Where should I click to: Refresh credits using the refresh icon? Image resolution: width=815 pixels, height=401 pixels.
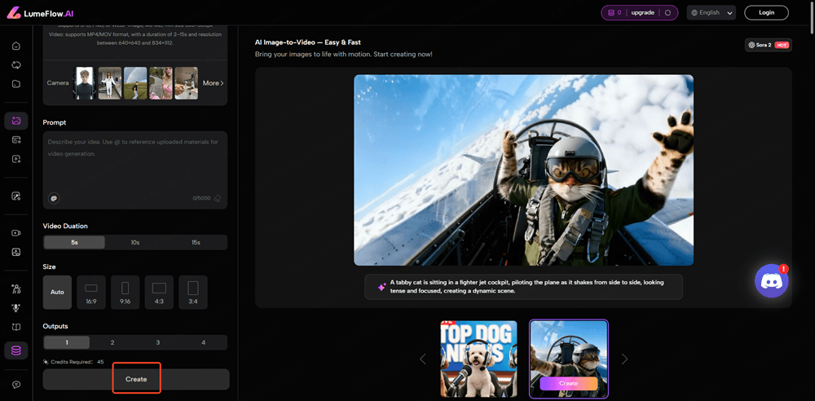(x=668, y=13)
